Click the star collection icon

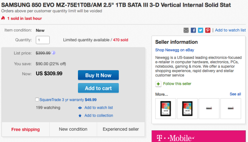tap(80, 116)
